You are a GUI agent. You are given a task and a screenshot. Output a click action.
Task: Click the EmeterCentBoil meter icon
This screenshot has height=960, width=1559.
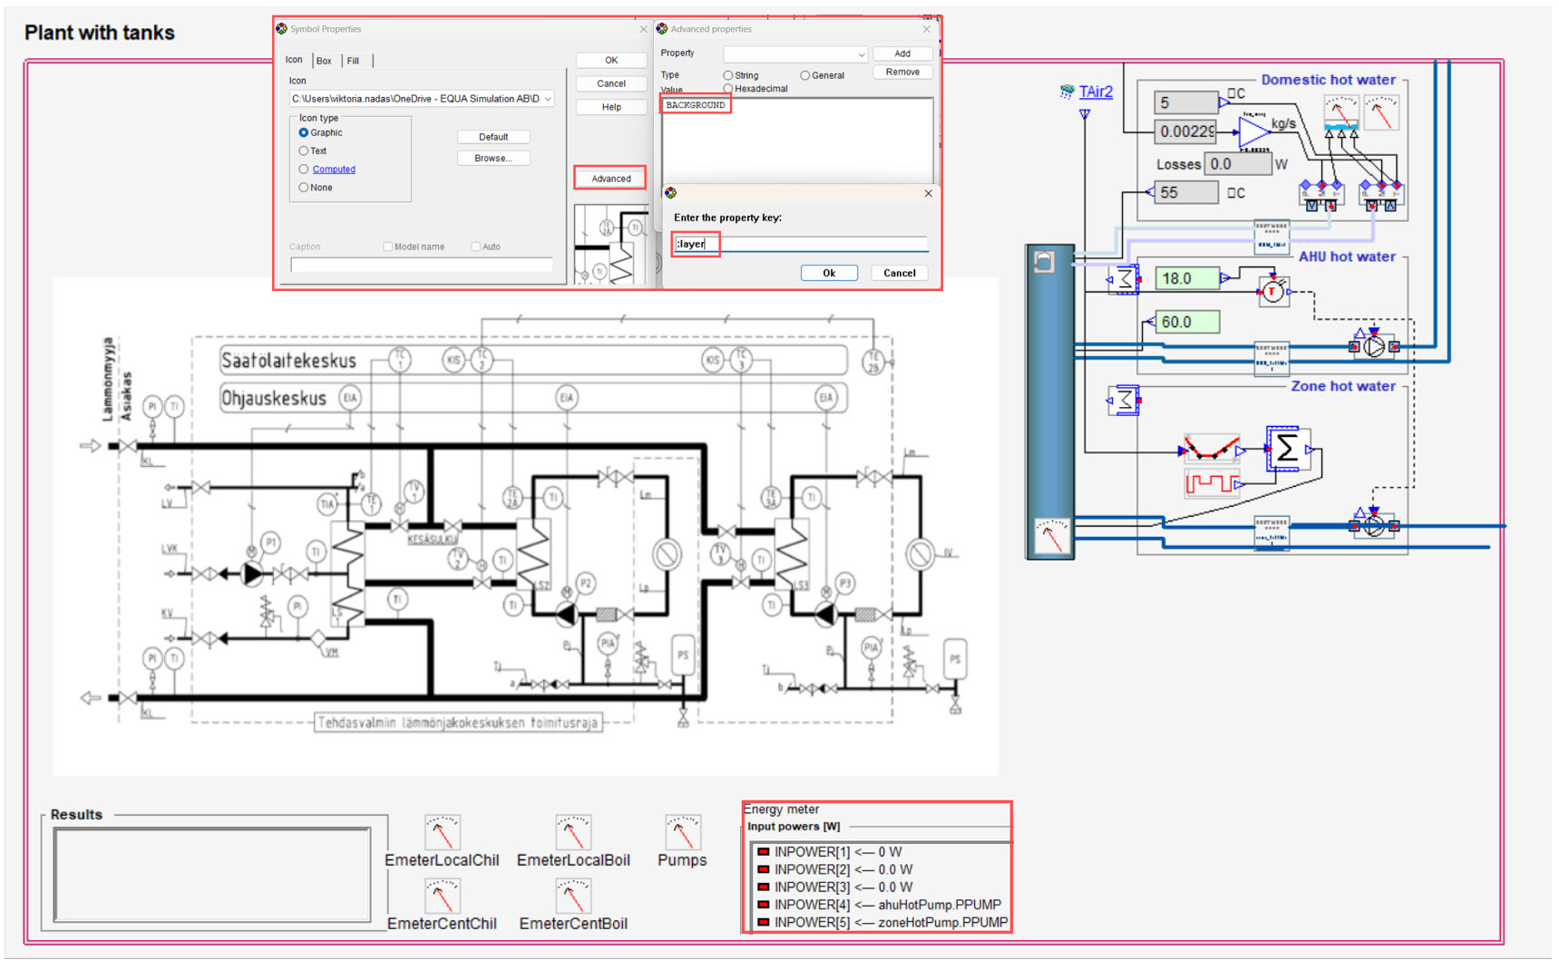[x=572, y=896]
